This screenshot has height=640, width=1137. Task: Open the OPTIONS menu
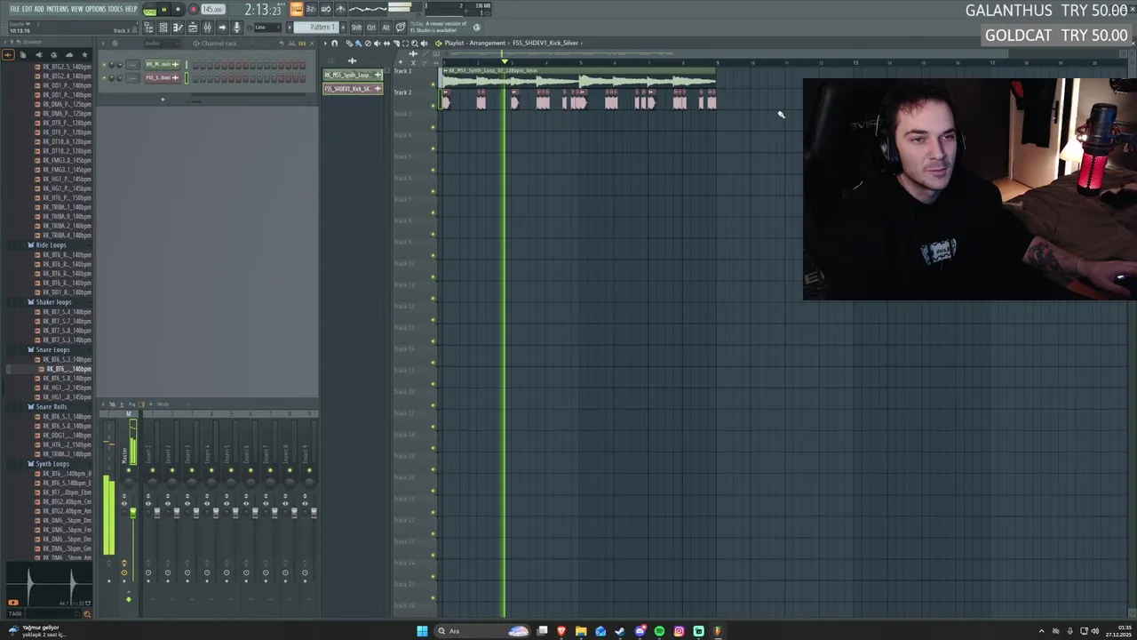(95, 9)
